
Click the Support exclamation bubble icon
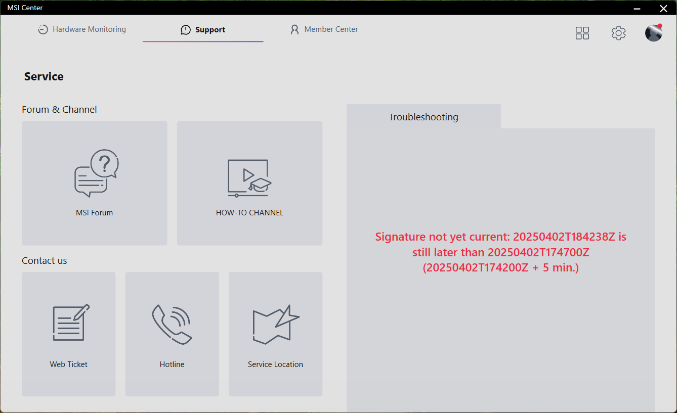[186, 30]
